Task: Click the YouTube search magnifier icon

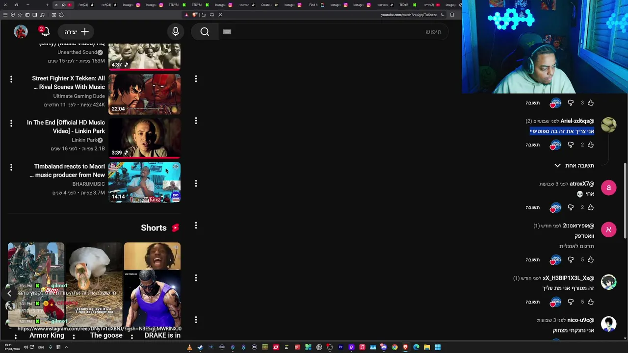Action: click(205, 32)
